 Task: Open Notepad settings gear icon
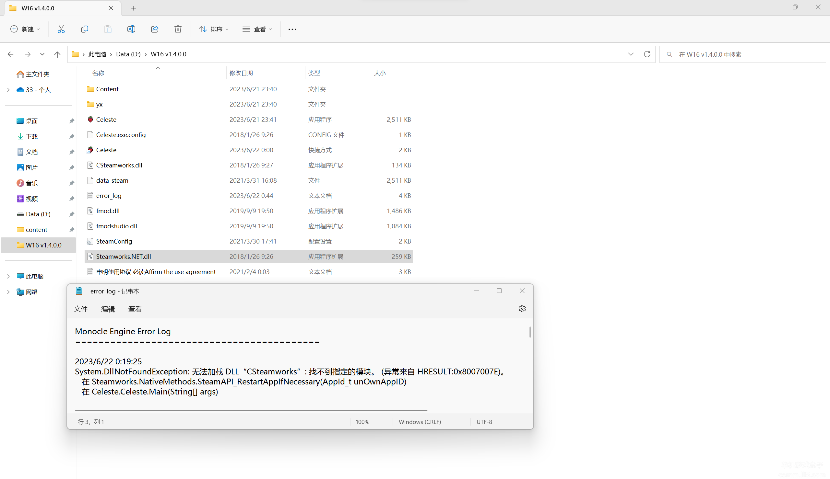point(522,309)
